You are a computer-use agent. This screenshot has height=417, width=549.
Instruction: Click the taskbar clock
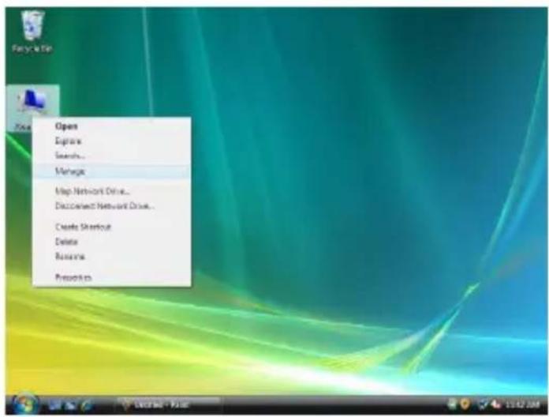click(521, 404)
